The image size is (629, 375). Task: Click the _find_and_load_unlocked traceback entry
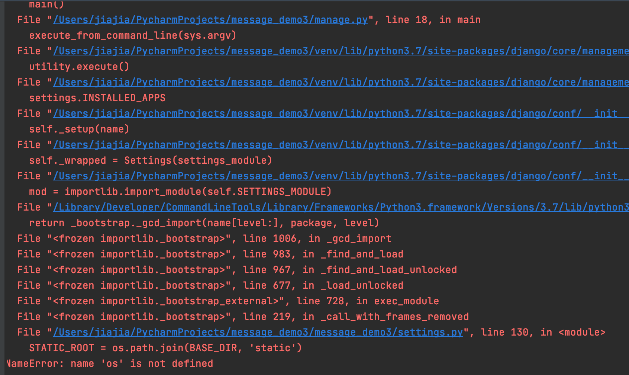tap(236, 269)
